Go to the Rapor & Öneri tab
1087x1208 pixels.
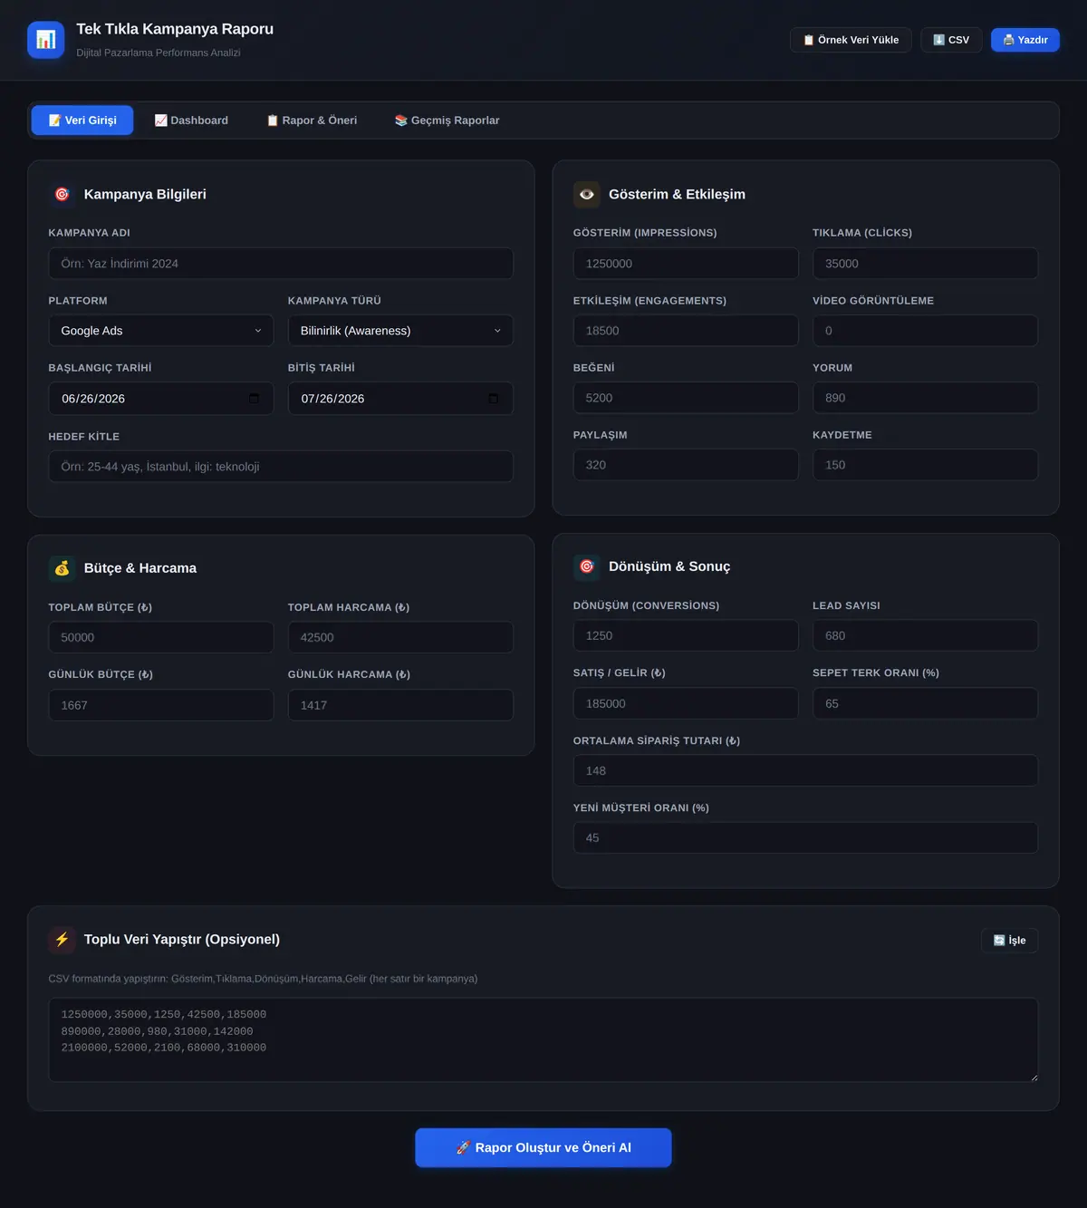point(312,121)
